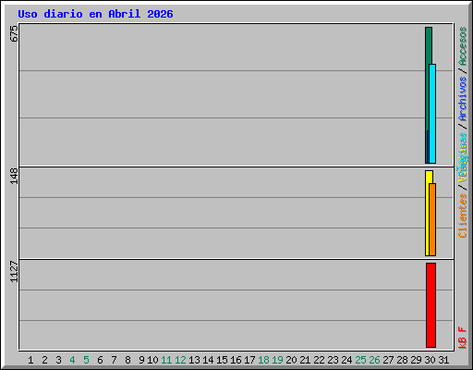
Task: Click the 148 axis value
Action: coord(14,176)
